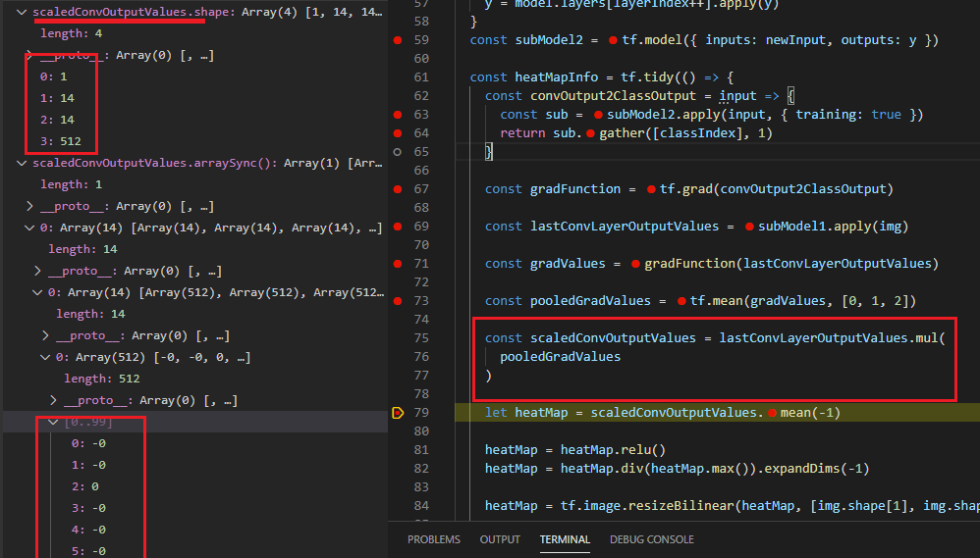
Task: Enable the unverified breakpoint on line 65
Action: pyautogui.click(x=398, y=152)
